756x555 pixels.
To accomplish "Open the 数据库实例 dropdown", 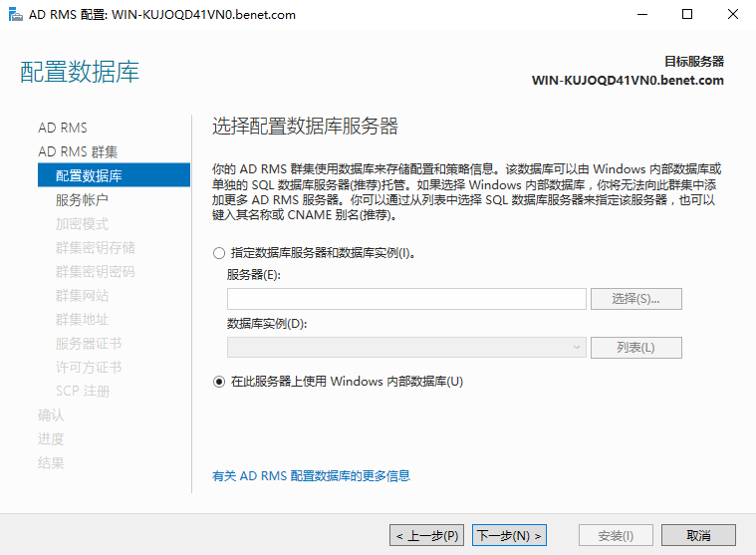I will click(x=406, y=348).
